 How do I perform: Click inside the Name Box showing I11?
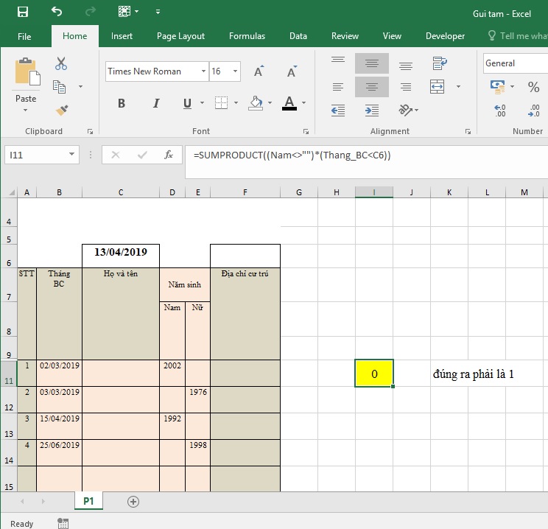click(x=35, y=155)
